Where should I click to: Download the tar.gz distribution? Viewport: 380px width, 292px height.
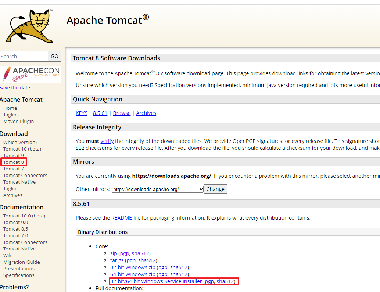click(x=117, y=260)
